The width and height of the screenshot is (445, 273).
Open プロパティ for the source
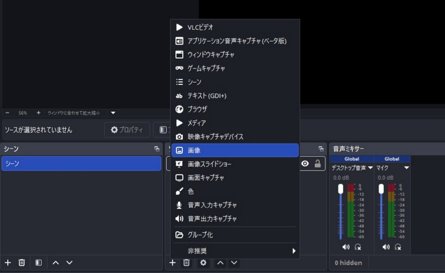click(x=127, y=130)
